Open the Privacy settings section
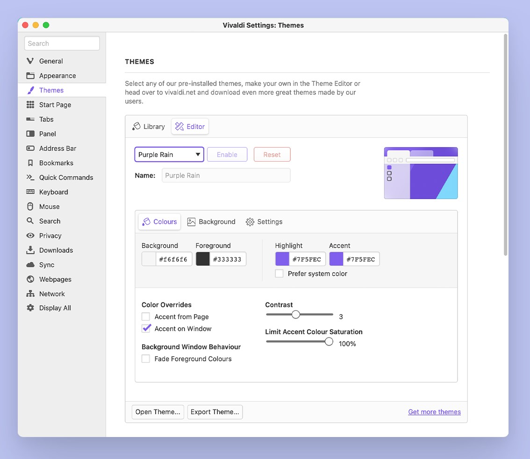Viewport: 530px width, 459px height. click(62, 235)
